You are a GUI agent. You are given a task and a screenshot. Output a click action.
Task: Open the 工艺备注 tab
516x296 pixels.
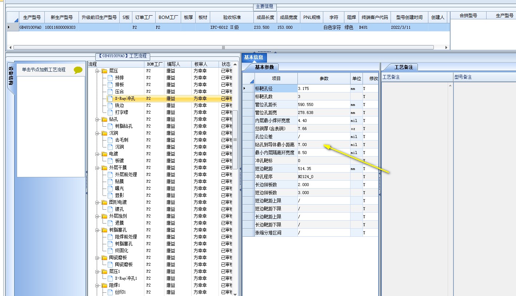[x=404, y=67]
